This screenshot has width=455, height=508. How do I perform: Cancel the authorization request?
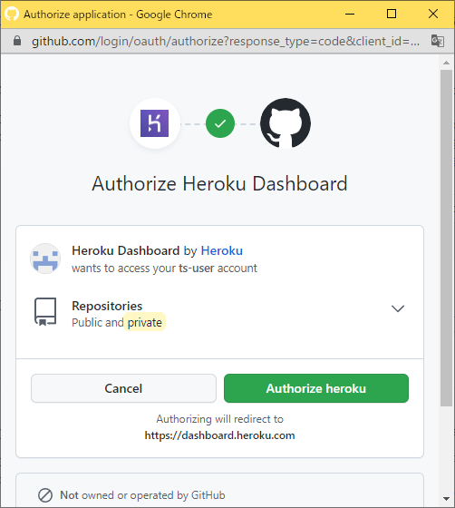[x=123, y=388]
